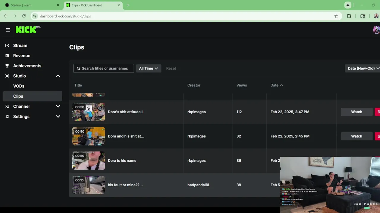Image resolution: width=380 pixels, height=213 pixels.
Task: Click the 112 views value
Action: (239, 112)
